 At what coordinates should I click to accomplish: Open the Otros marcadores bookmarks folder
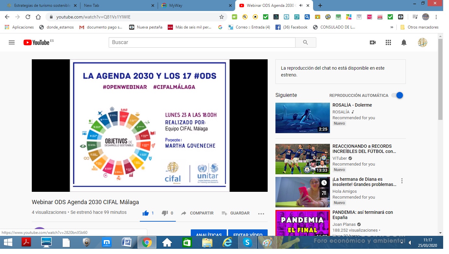click(419, 27)
